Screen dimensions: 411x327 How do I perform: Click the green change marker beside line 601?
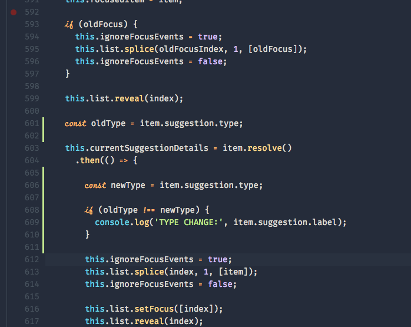click(43, 130)
